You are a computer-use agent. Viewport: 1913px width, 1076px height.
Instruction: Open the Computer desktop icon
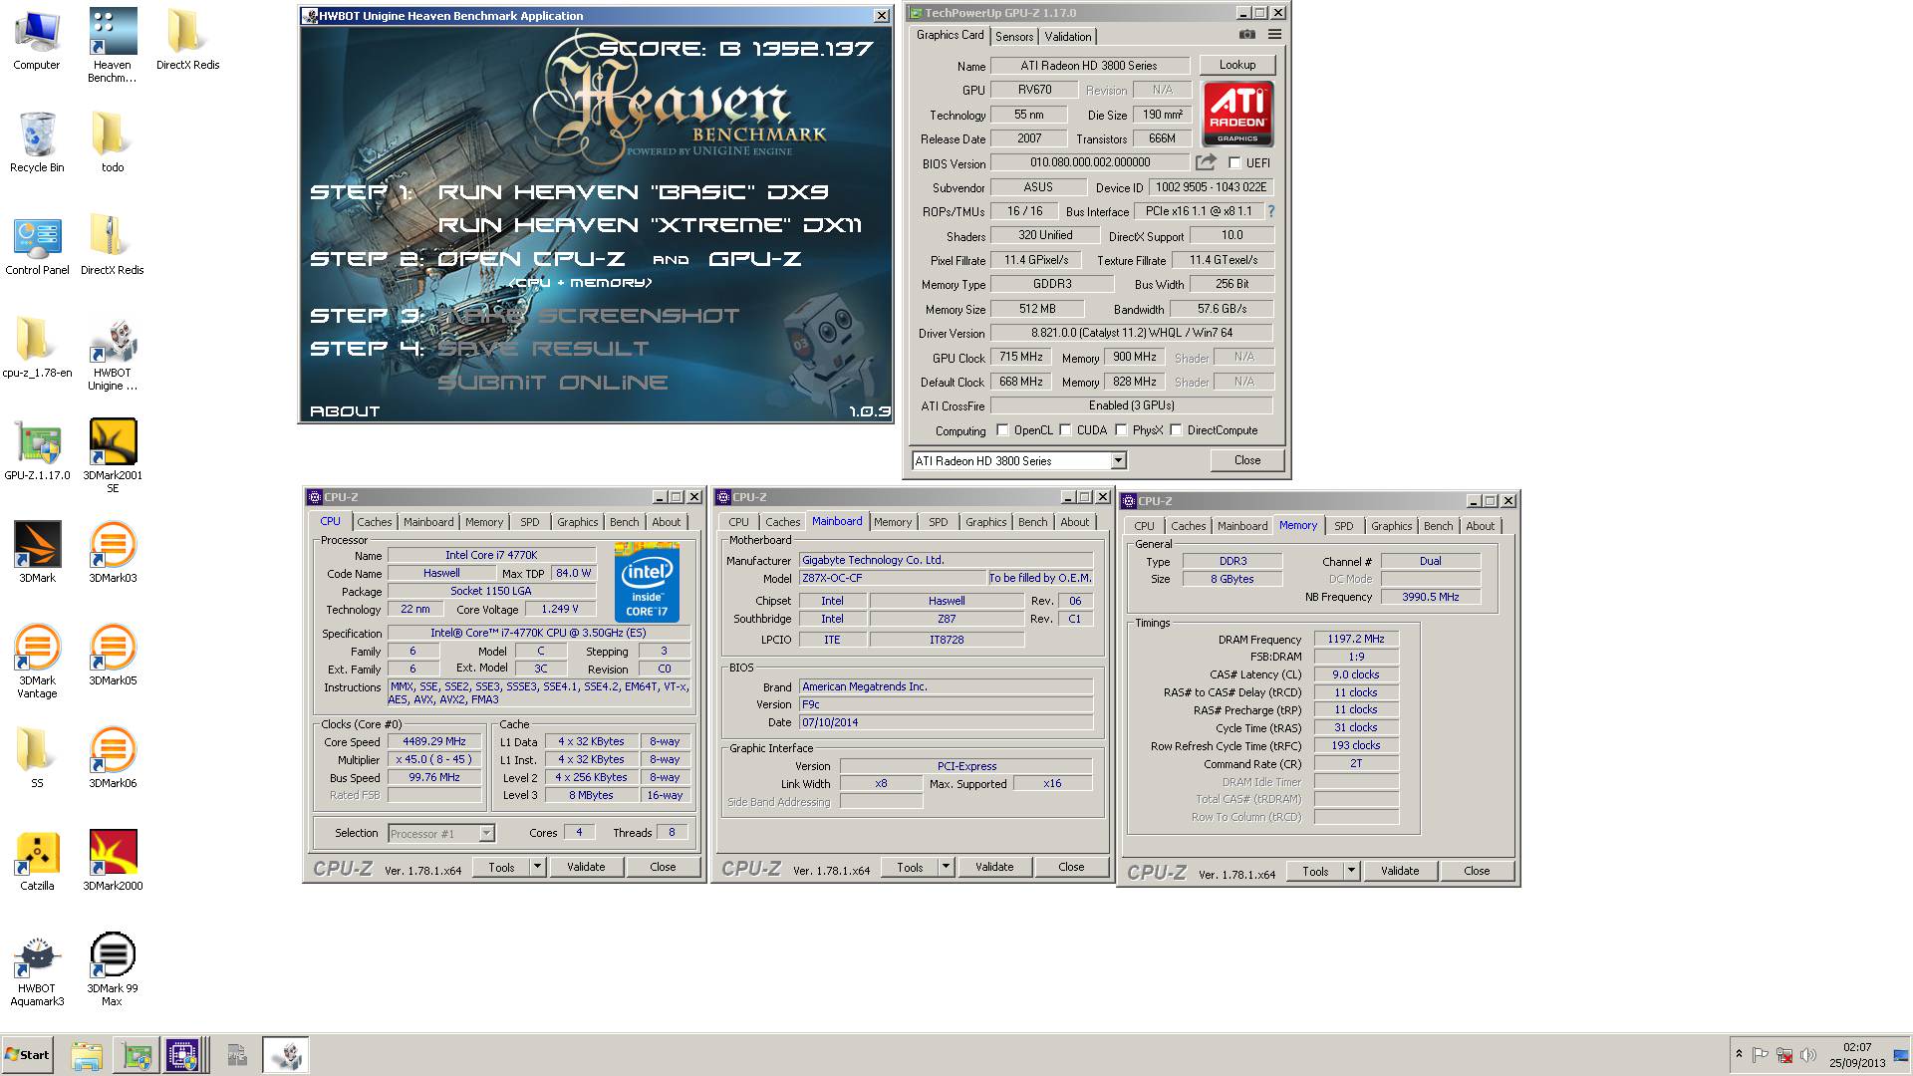[37, 40]
